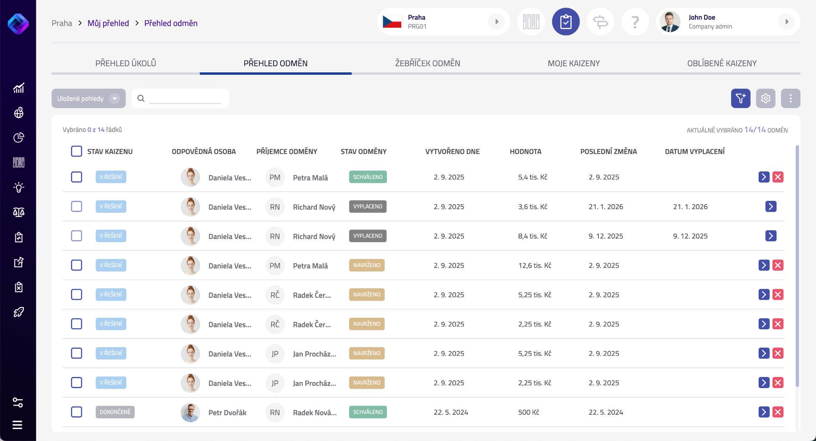This screenshot has height=441, width=816.
Task: Select the Petr Dvořák row checkbox
Action: click(x=76, y=412)
